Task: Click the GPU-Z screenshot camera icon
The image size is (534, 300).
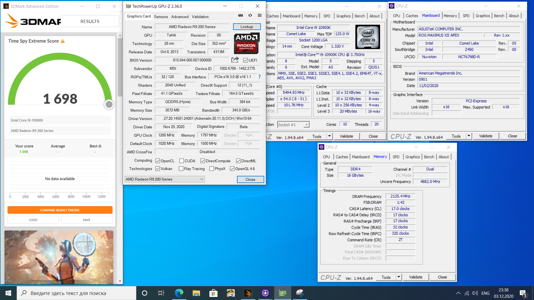Action: pos(241,16)
